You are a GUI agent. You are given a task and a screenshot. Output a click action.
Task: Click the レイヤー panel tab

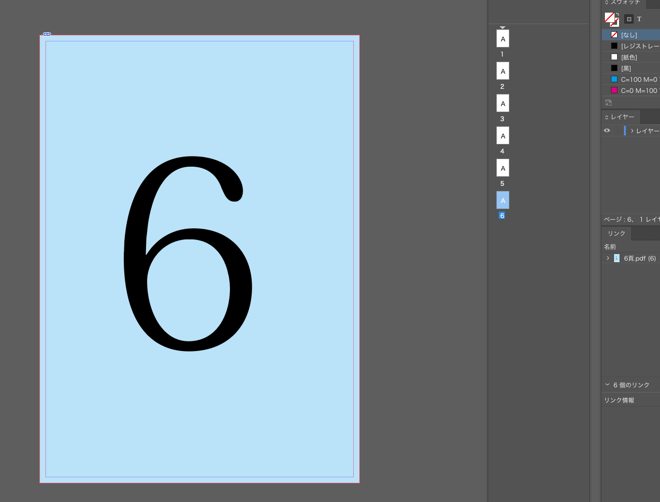point(622,117)
